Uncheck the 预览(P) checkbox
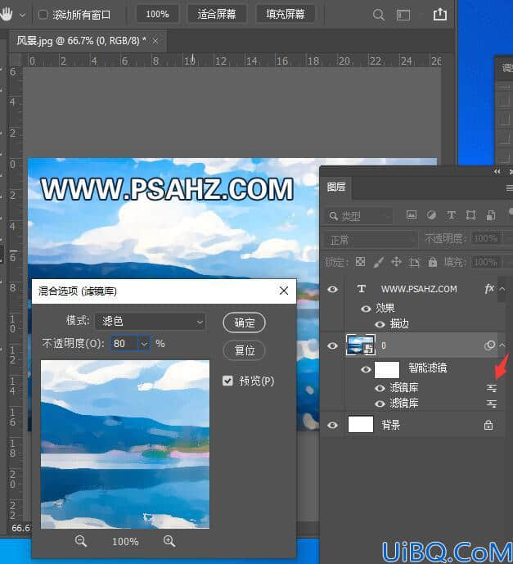The image size is (513, 564). [227, 381]
